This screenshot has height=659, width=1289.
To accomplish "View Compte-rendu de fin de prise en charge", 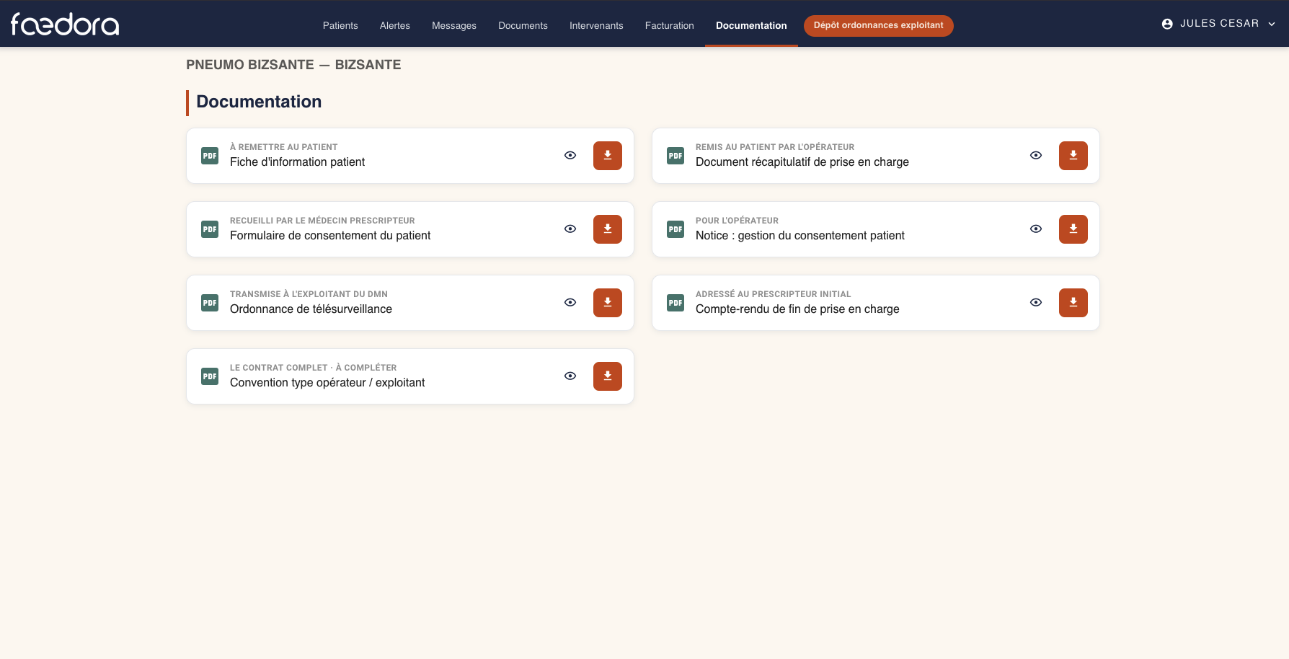I will point(1036,303).
